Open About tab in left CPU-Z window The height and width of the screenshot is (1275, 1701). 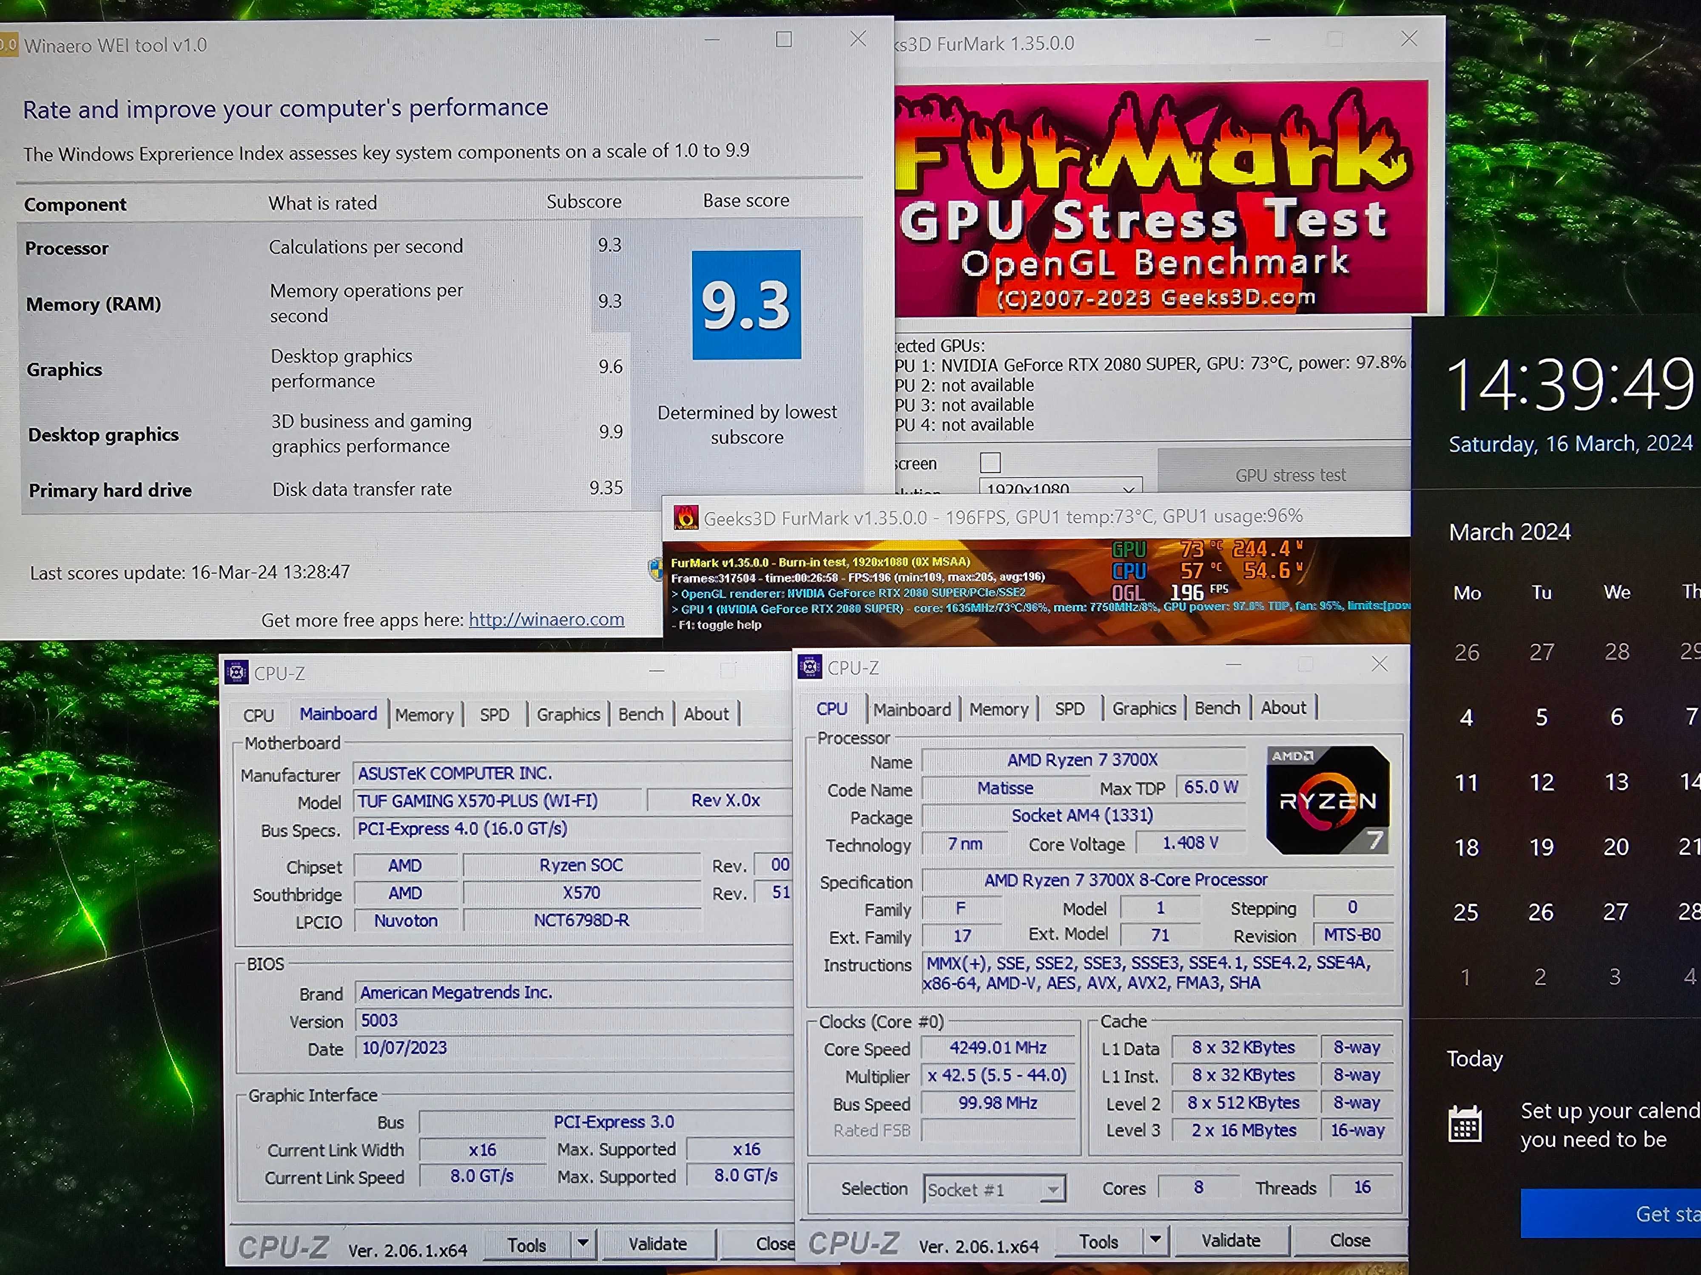[706, 714]
